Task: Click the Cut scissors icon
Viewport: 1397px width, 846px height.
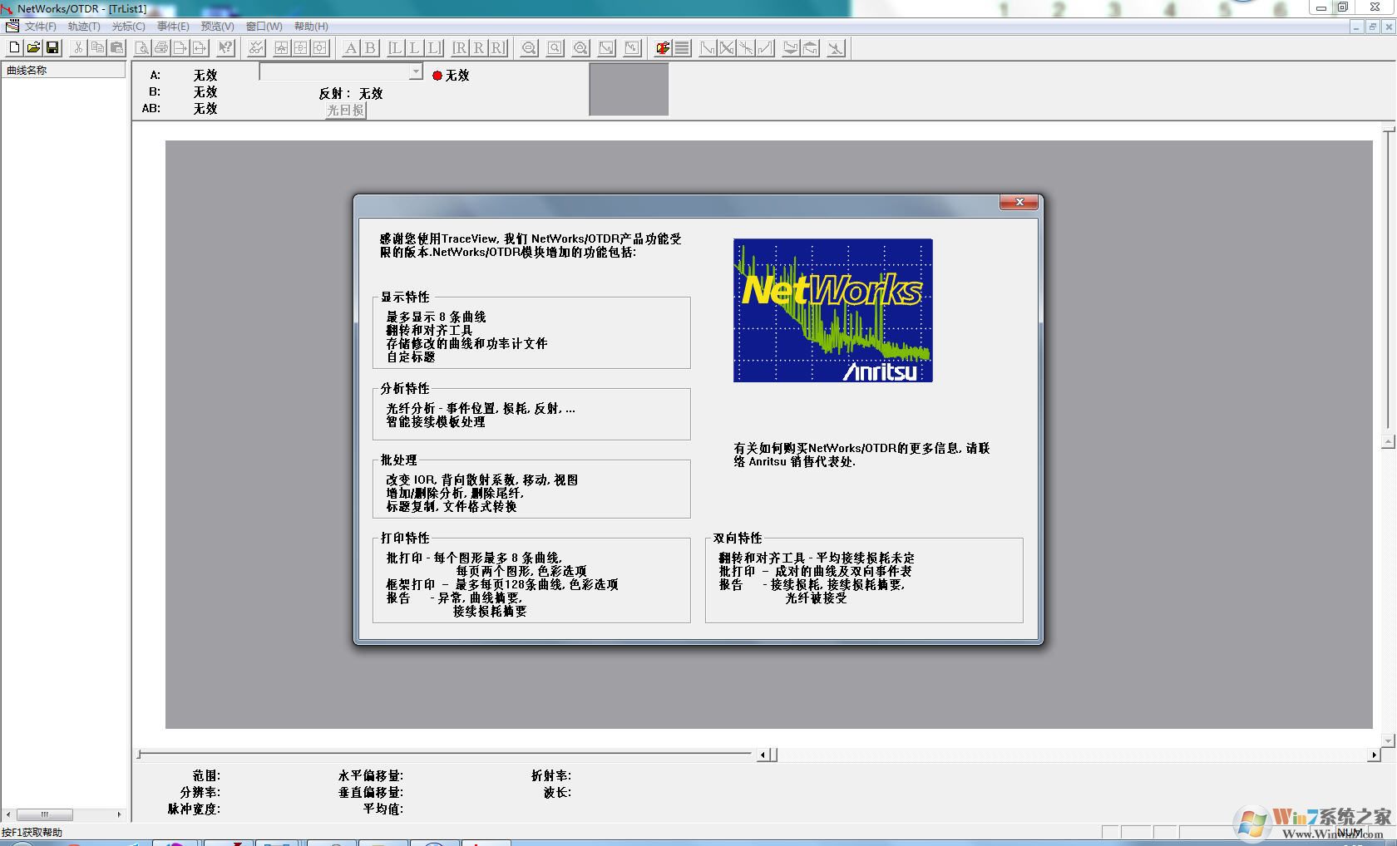Action: [x=78, y=48]
